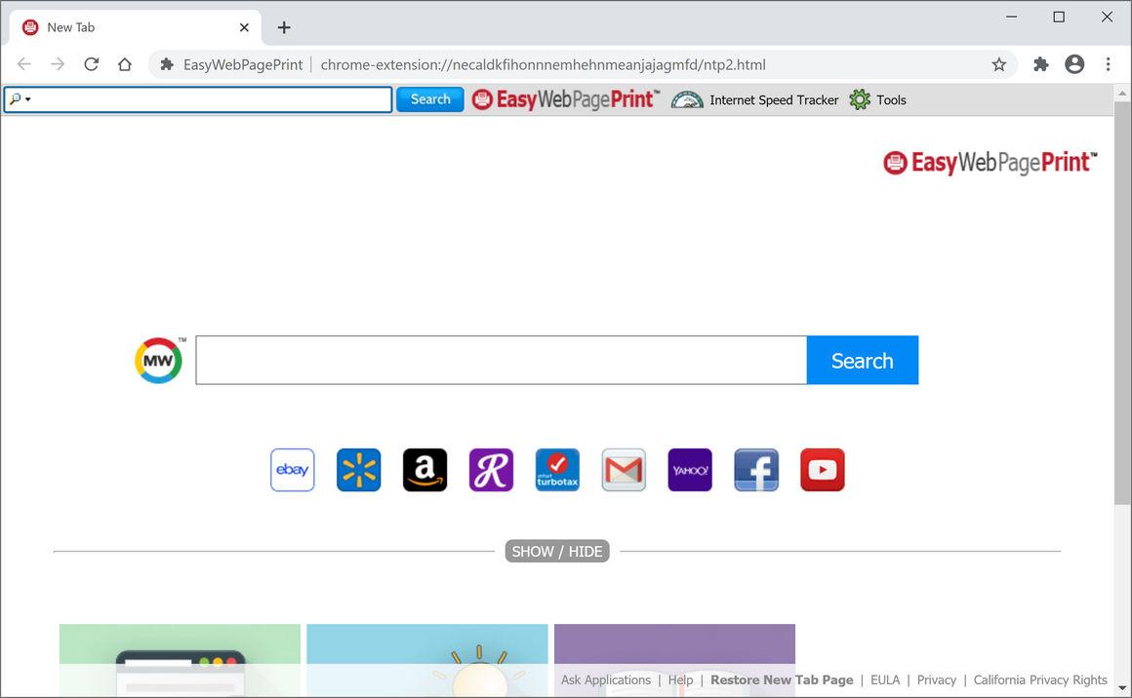Open the green browser window thumbnail card

coord(180,660)
